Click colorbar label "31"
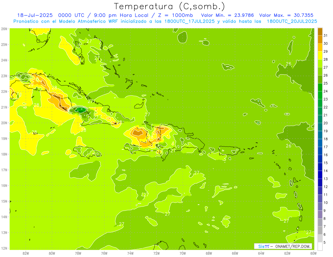 [326, 35]
